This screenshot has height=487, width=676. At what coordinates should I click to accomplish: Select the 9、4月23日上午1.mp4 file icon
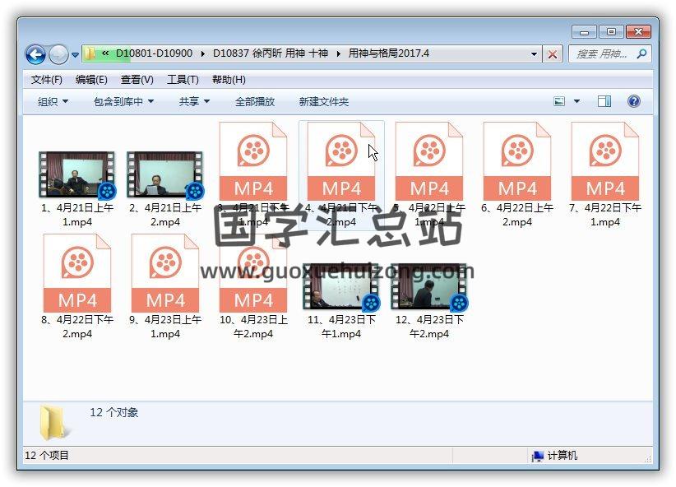coord(165,273)
